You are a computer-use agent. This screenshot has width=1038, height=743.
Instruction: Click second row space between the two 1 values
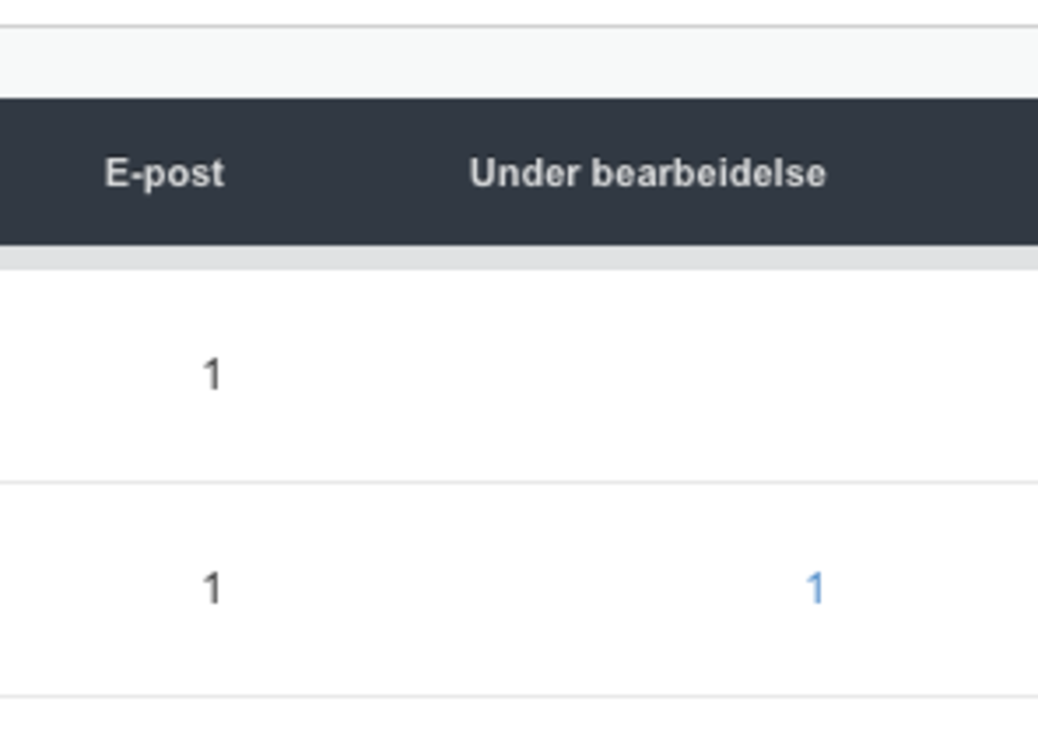(512, 588)
